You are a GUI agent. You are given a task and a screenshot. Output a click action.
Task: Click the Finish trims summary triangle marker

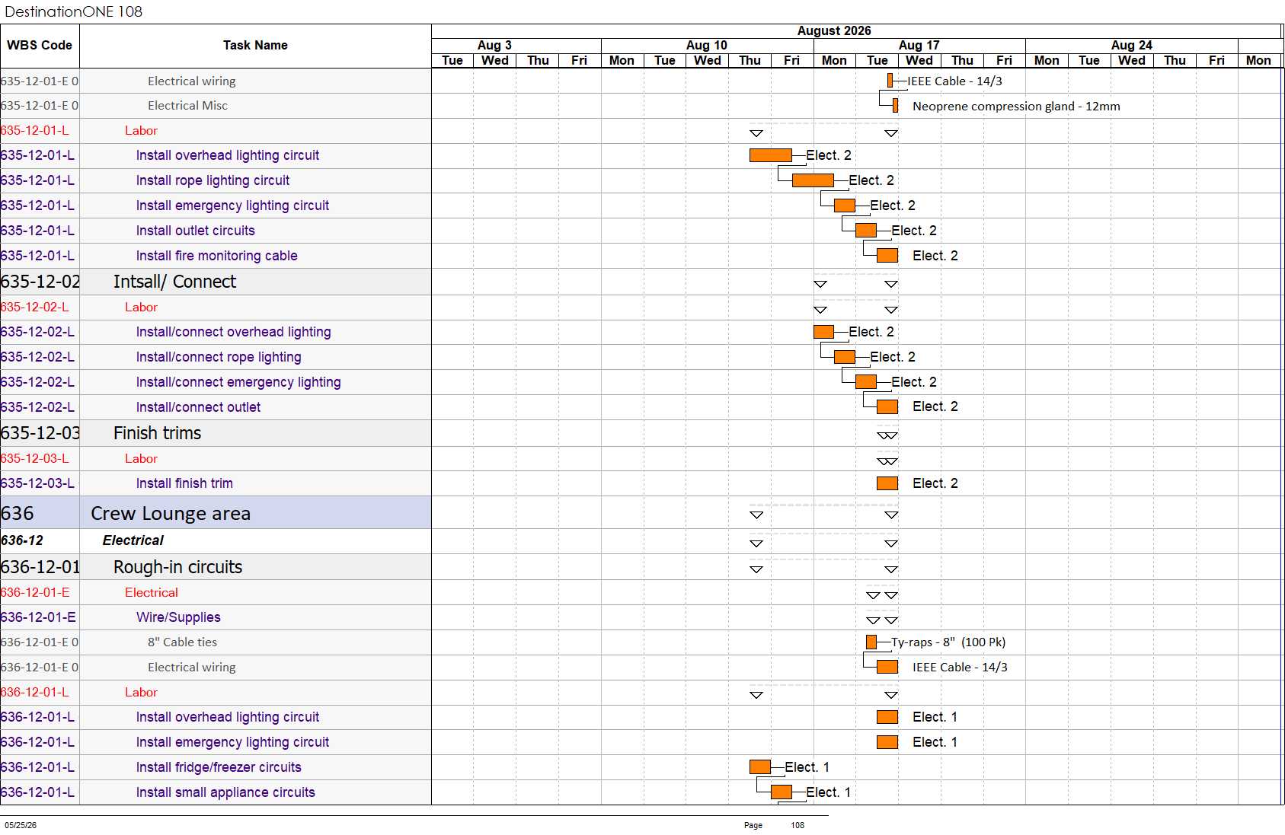point(887,436)
